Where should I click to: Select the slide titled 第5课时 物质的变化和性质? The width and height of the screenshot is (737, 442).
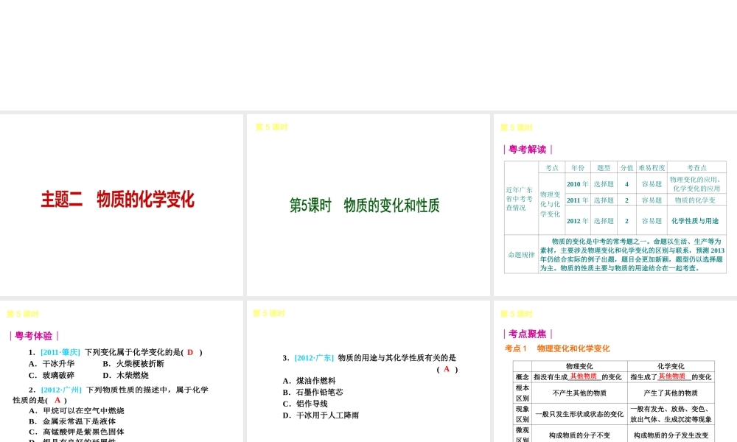click(368, 205)
